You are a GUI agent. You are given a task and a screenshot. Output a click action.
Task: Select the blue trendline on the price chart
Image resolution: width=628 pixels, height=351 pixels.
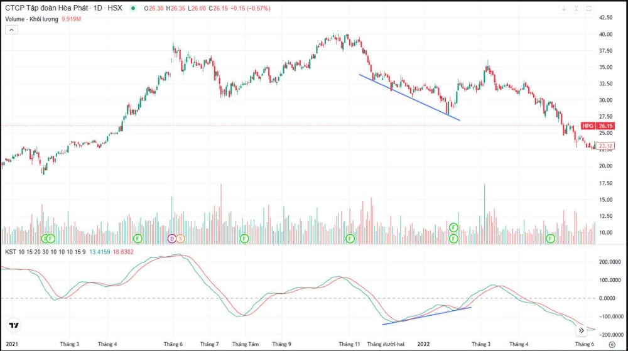(408, 97)
